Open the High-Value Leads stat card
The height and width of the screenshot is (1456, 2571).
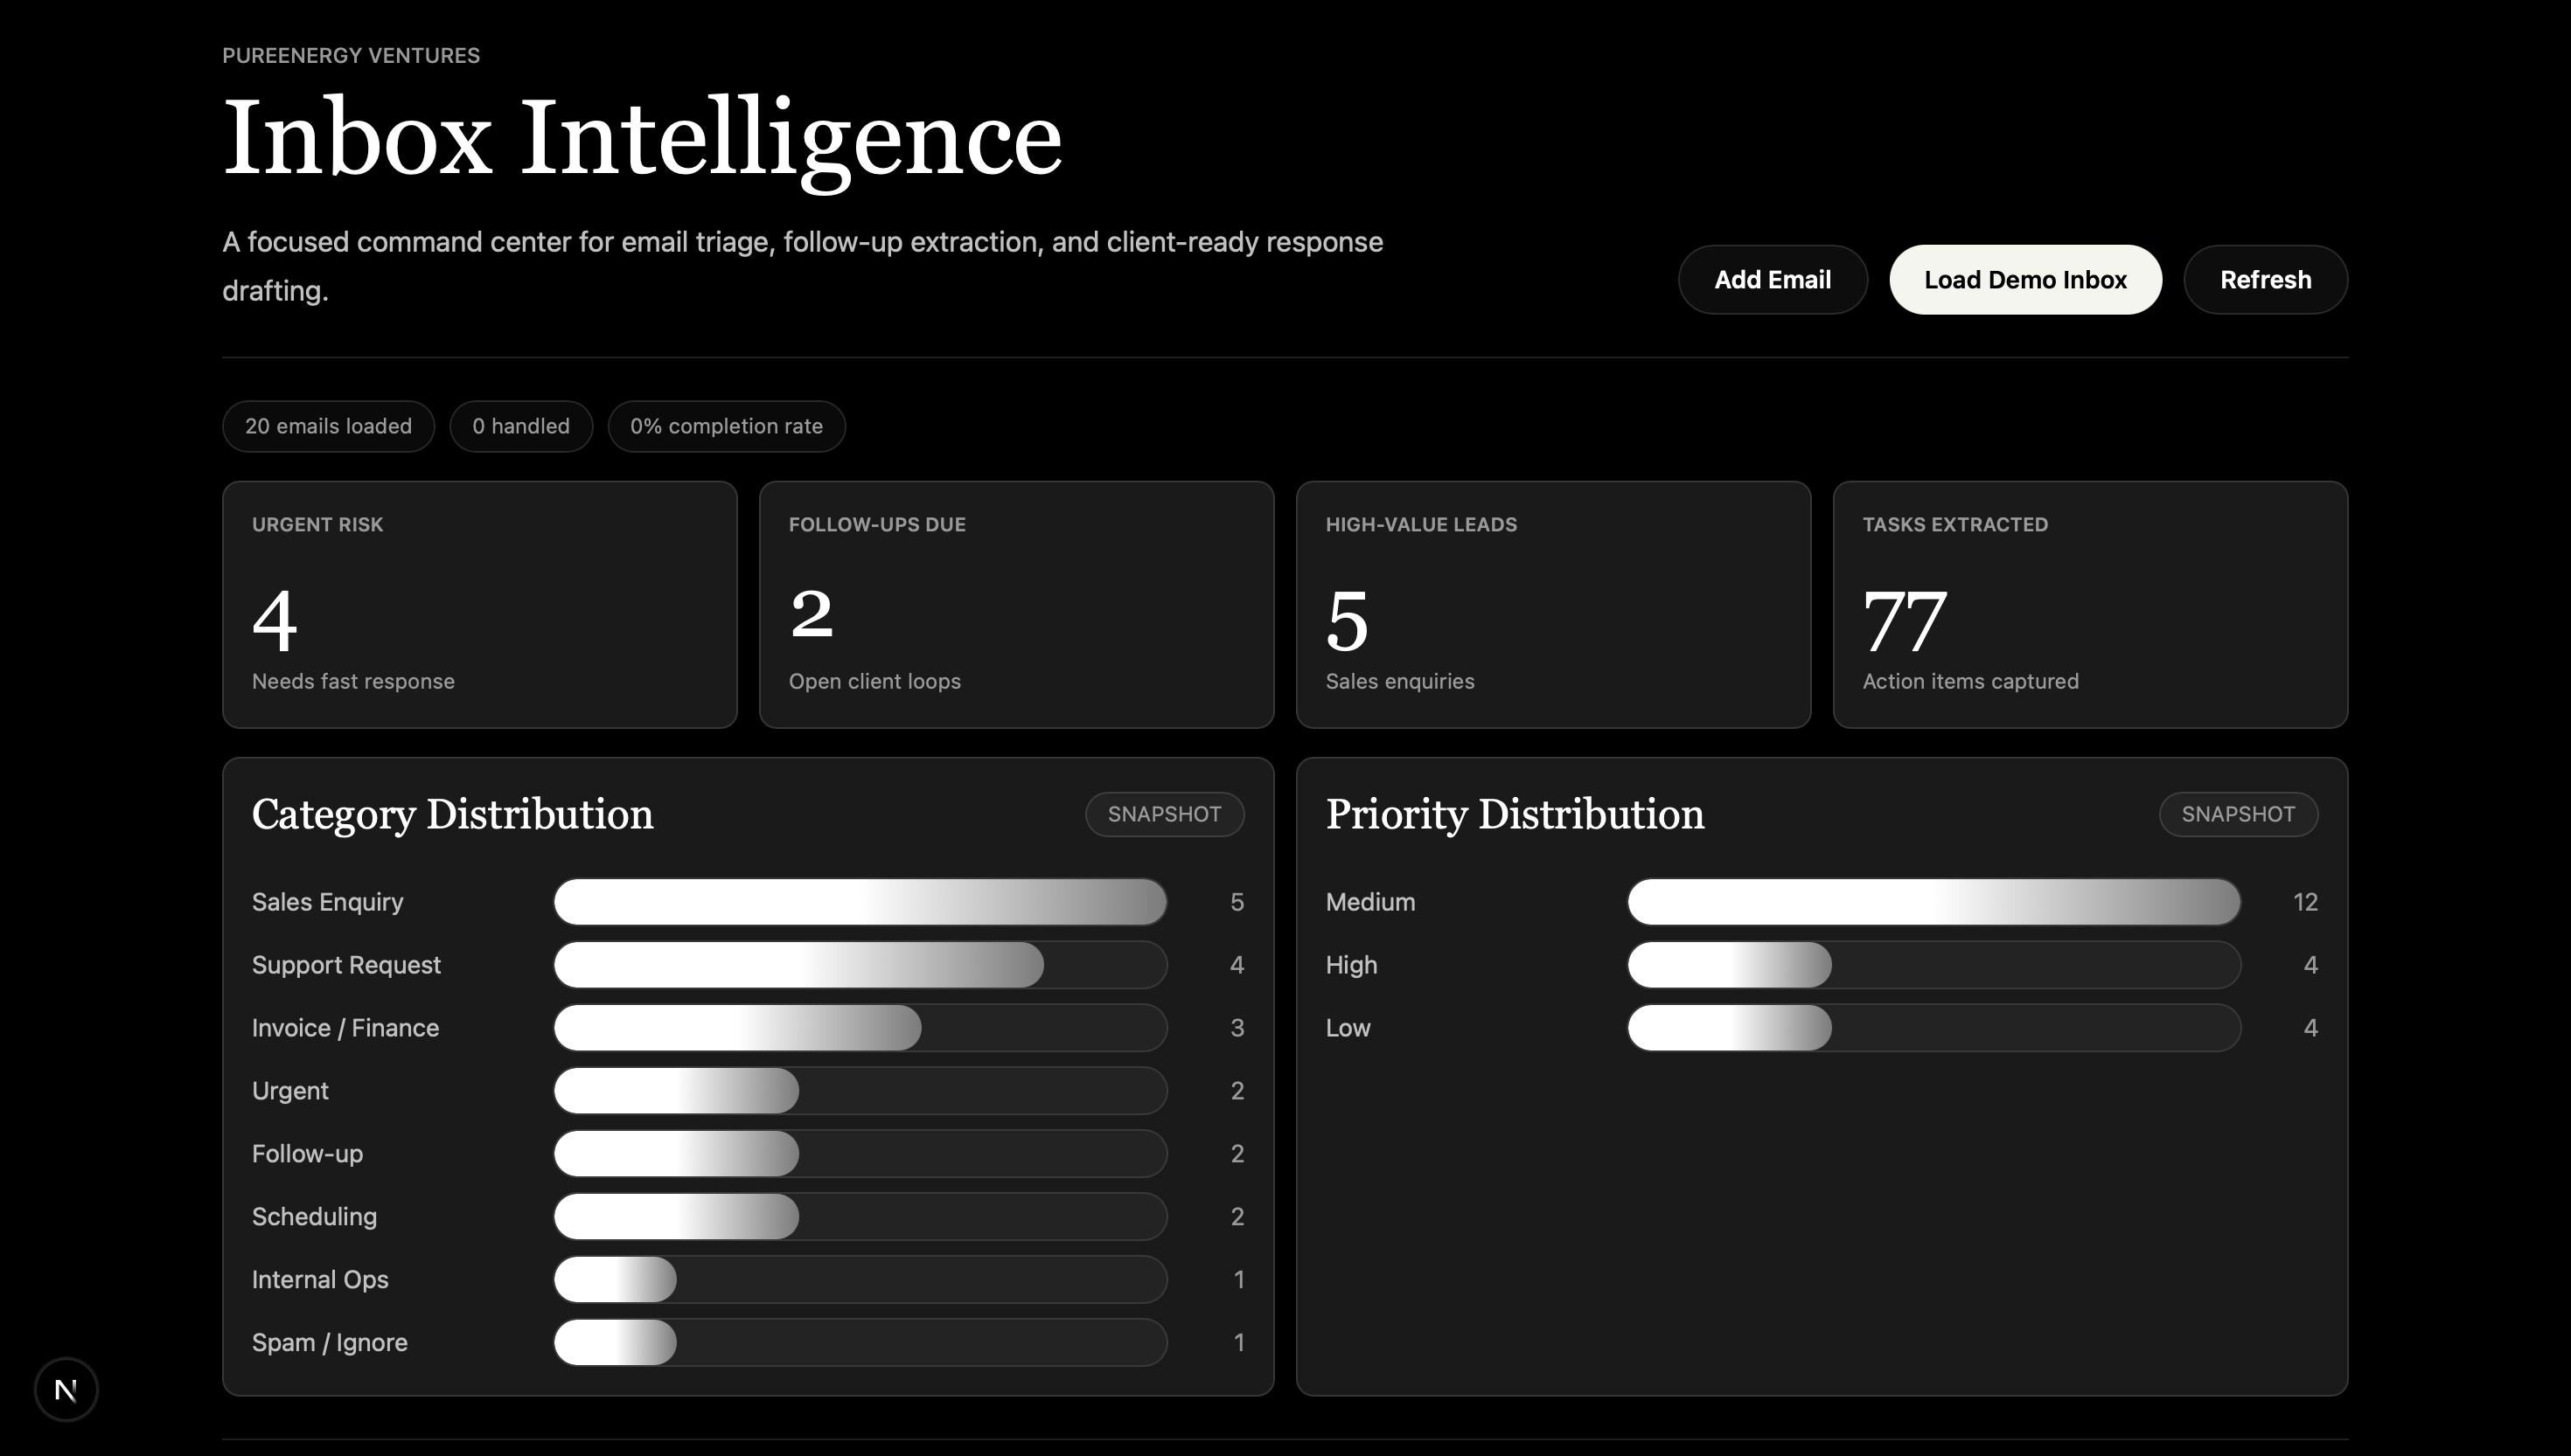(1554, 605)
